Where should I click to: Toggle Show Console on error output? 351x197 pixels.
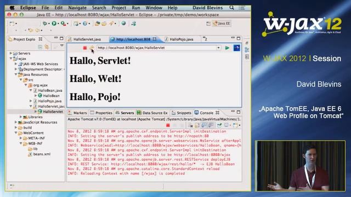(x=211, y=125)
